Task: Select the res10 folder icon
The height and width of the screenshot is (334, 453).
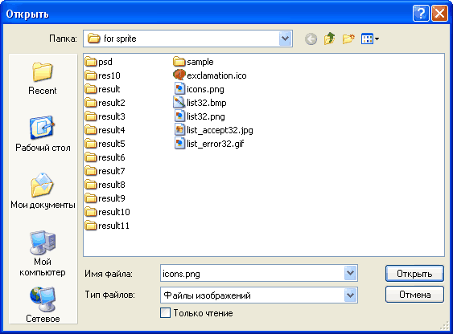Action: coord(91,75)
